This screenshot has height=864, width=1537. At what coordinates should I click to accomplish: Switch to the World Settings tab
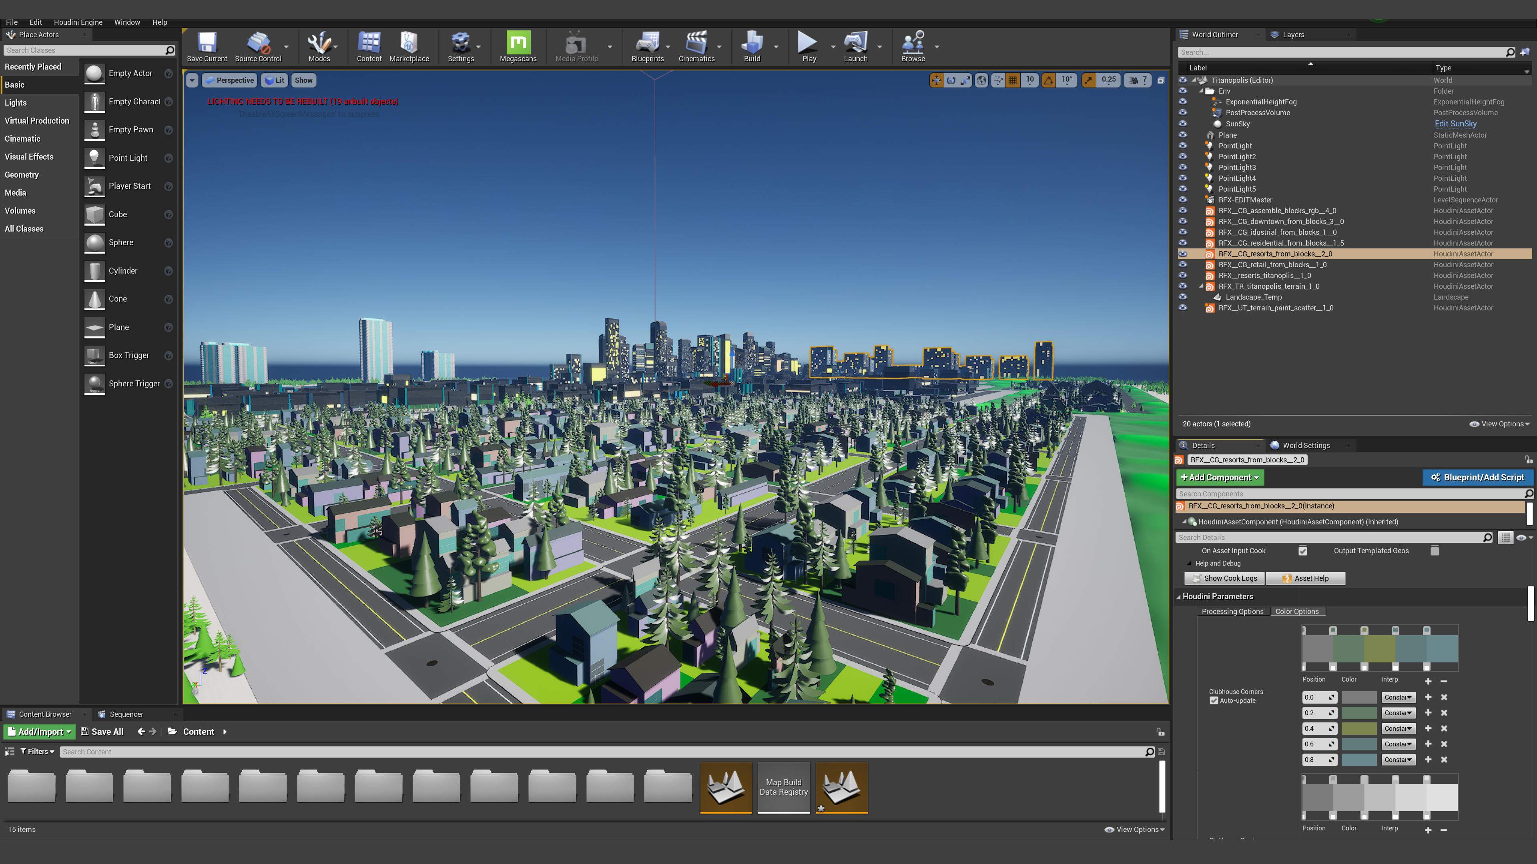coord(1306,446)
